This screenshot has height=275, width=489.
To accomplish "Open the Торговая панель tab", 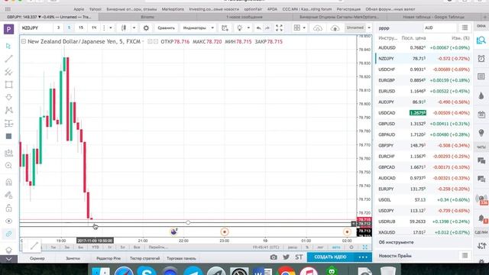I will click(x=181, y=258).
